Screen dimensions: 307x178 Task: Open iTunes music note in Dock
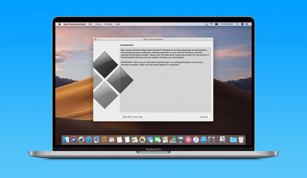point(196,140)
